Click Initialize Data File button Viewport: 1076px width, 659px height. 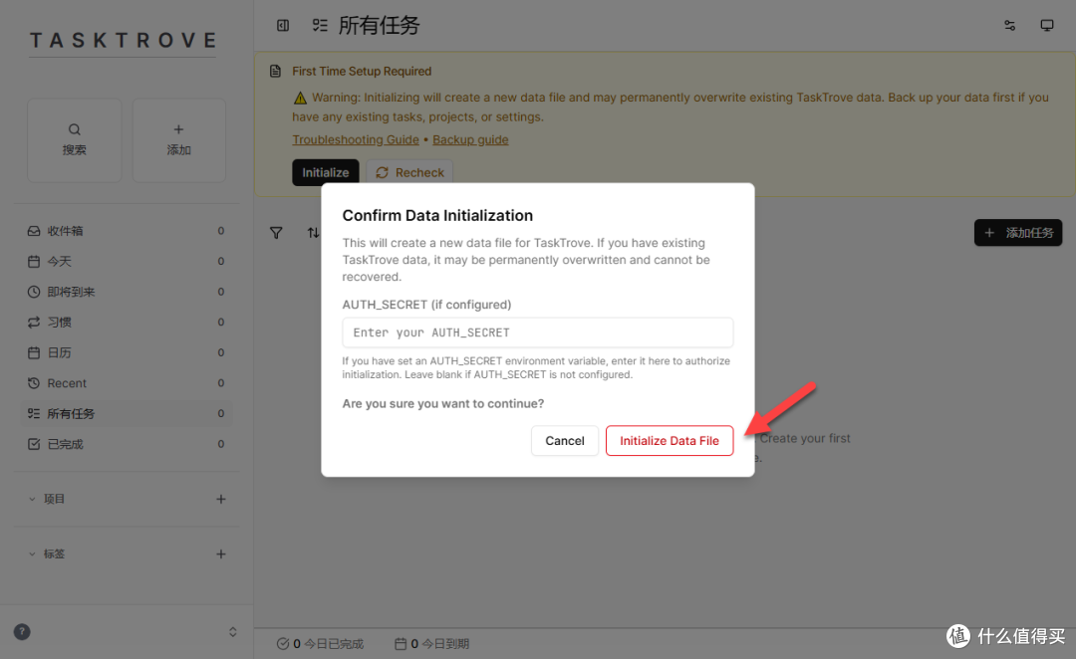tap(670, 440)
